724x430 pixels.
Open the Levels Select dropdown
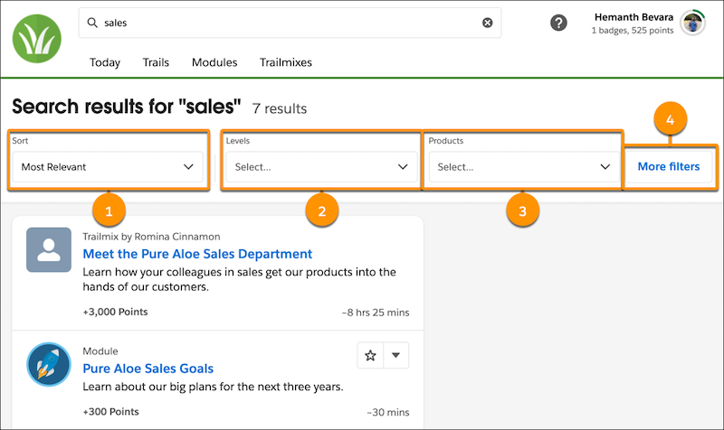pos(321,167)
